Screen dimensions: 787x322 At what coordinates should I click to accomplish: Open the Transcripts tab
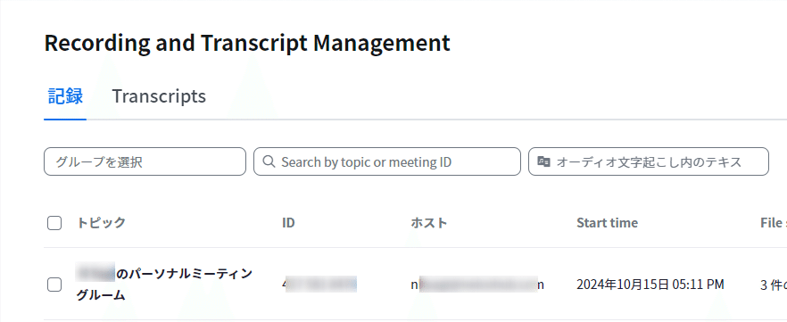click(159, 95)
